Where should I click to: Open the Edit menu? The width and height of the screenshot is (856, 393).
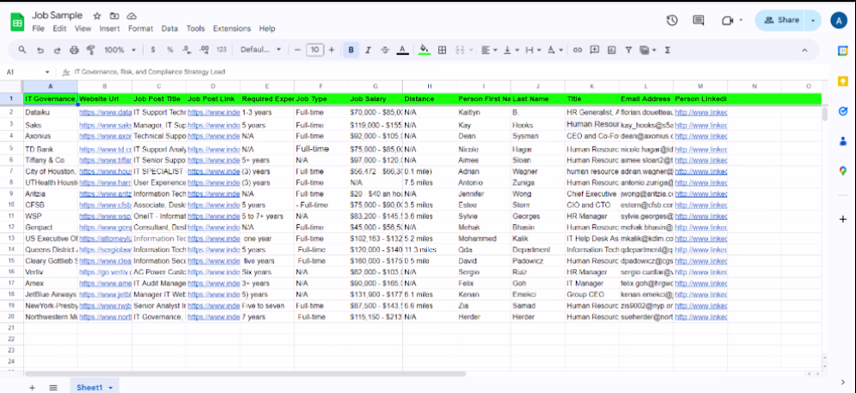point(59,28)
